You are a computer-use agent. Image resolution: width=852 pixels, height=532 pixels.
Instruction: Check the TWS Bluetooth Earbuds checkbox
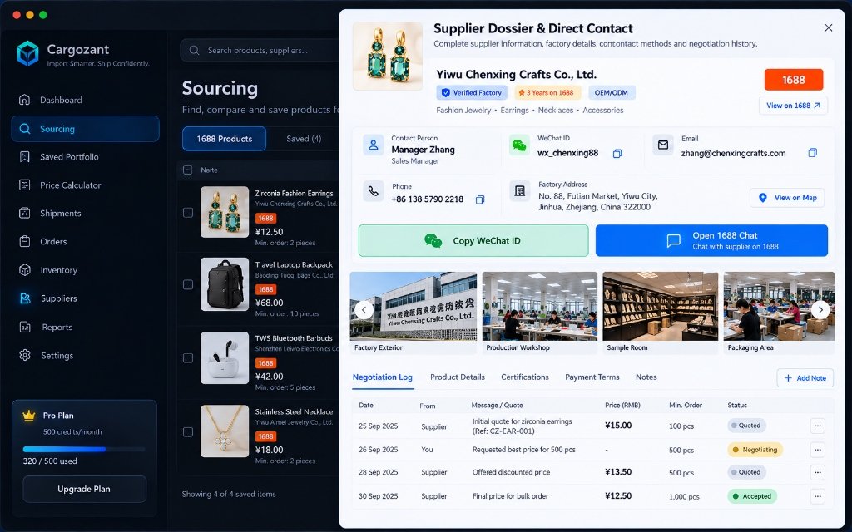click(x=188, y=358)
